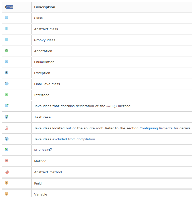Open the Configuring Projects link
Image resolution: width=192 pixels, height=198 pixels.
click(156, 128)
